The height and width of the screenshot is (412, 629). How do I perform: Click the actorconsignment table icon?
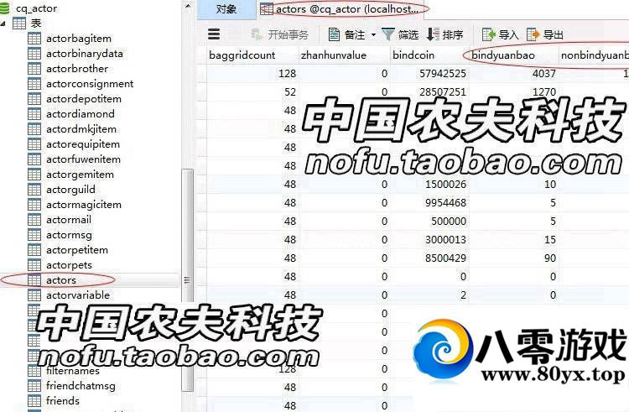tap(34, 84)
